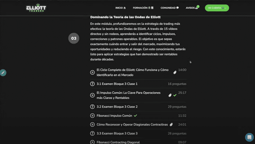Click the 03 module number circle
The image size is (255, 144).
(74, 38)
